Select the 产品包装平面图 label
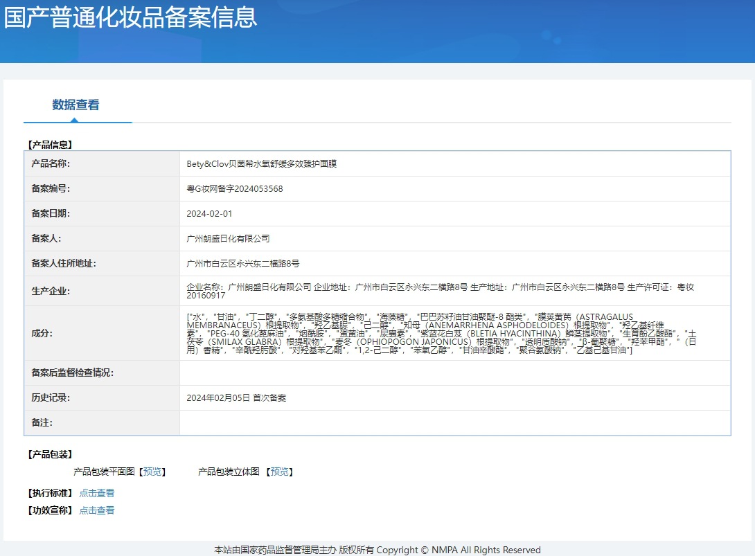The height and width of the screenshot is (556, 755). pyautogui.click(x=104, y=472)
